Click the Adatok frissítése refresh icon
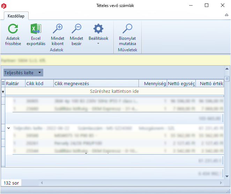The image size is (231, 194). tap(13, 29)
